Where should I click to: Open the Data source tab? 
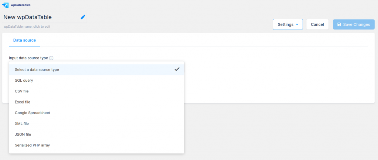pos(24,40)
